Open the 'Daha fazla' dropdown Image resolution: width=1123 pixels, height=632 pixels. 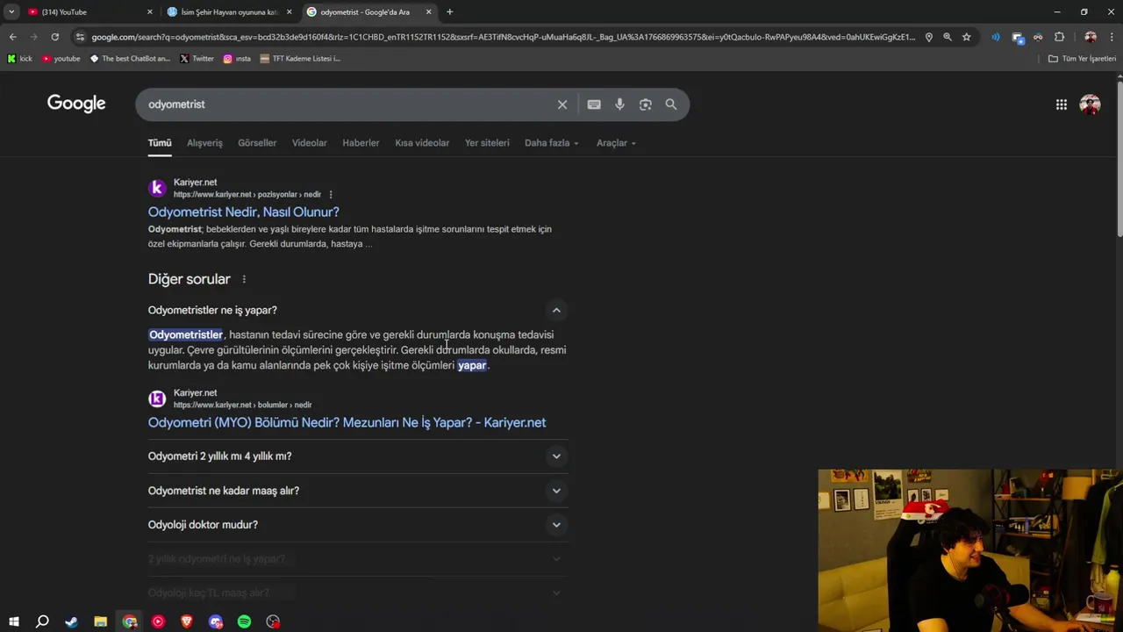pos(551,143)
